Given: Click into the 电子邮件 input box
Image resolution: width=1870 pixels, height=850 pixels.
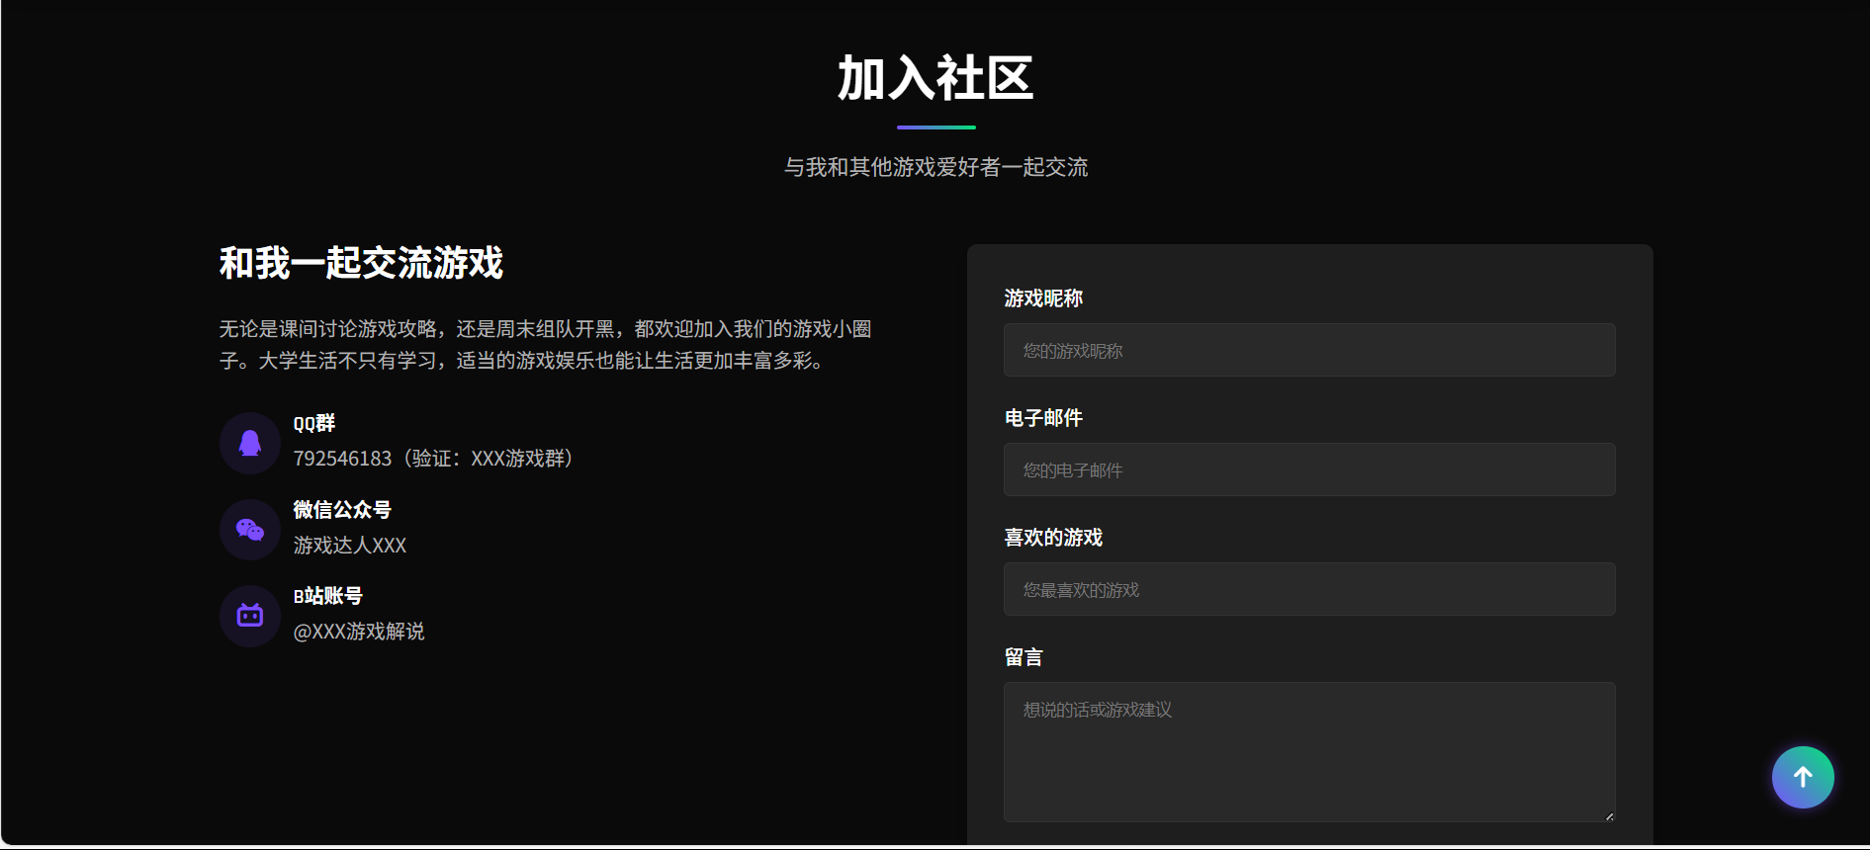Looking at the screenshot, I should click(x=1308, y=469).
